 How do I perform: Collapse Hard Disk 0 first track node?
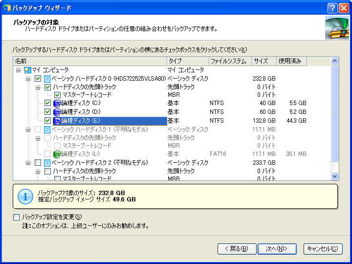point(38,88)
